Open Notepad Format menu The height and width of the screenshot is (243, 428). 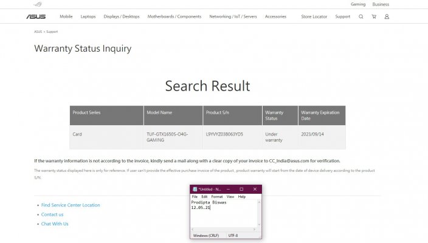point(217,196)
